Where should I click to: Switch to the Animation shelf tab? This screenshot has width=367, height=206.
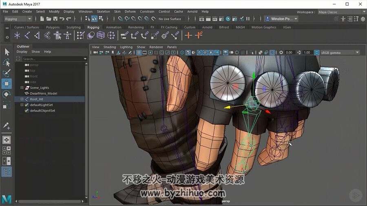click(x=113, y=27)
